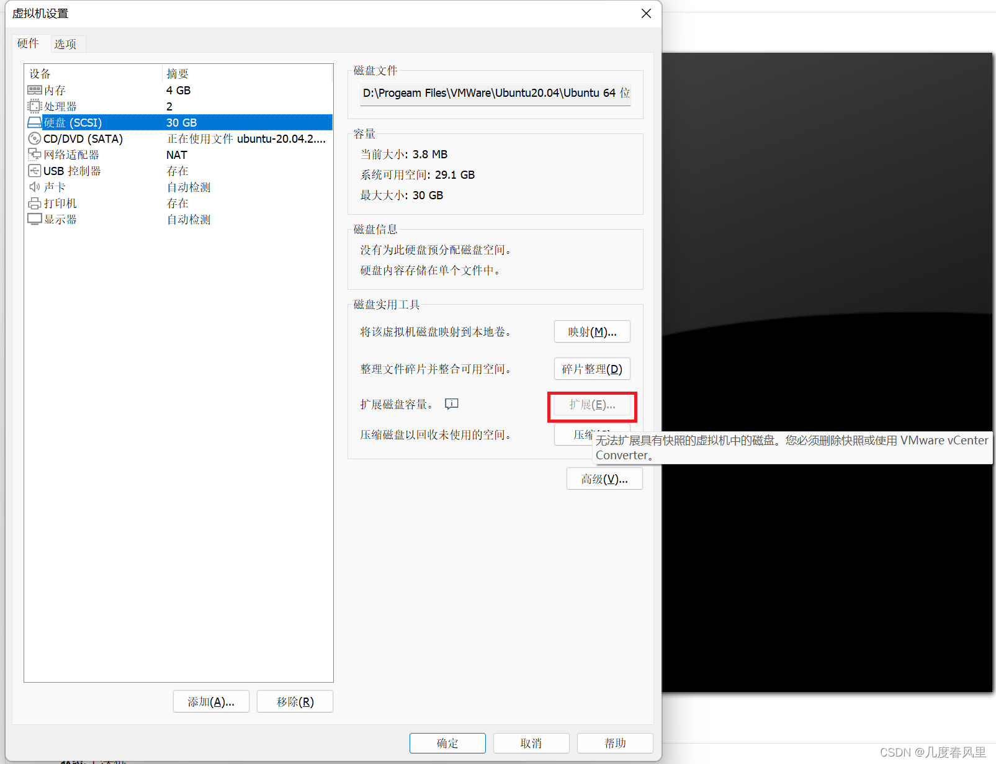The image size is (996, 764).
Task: Click the 设备 column header
Action: pos(93,74)
